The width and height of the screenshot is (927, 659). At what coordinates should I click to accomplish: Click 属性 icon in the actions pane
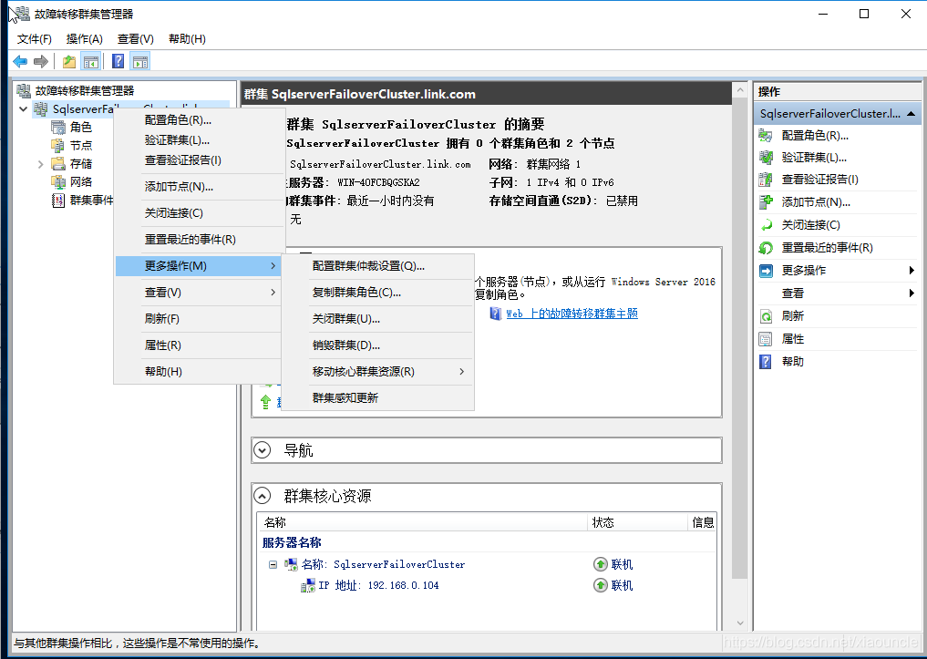click(x=767, y=339)
